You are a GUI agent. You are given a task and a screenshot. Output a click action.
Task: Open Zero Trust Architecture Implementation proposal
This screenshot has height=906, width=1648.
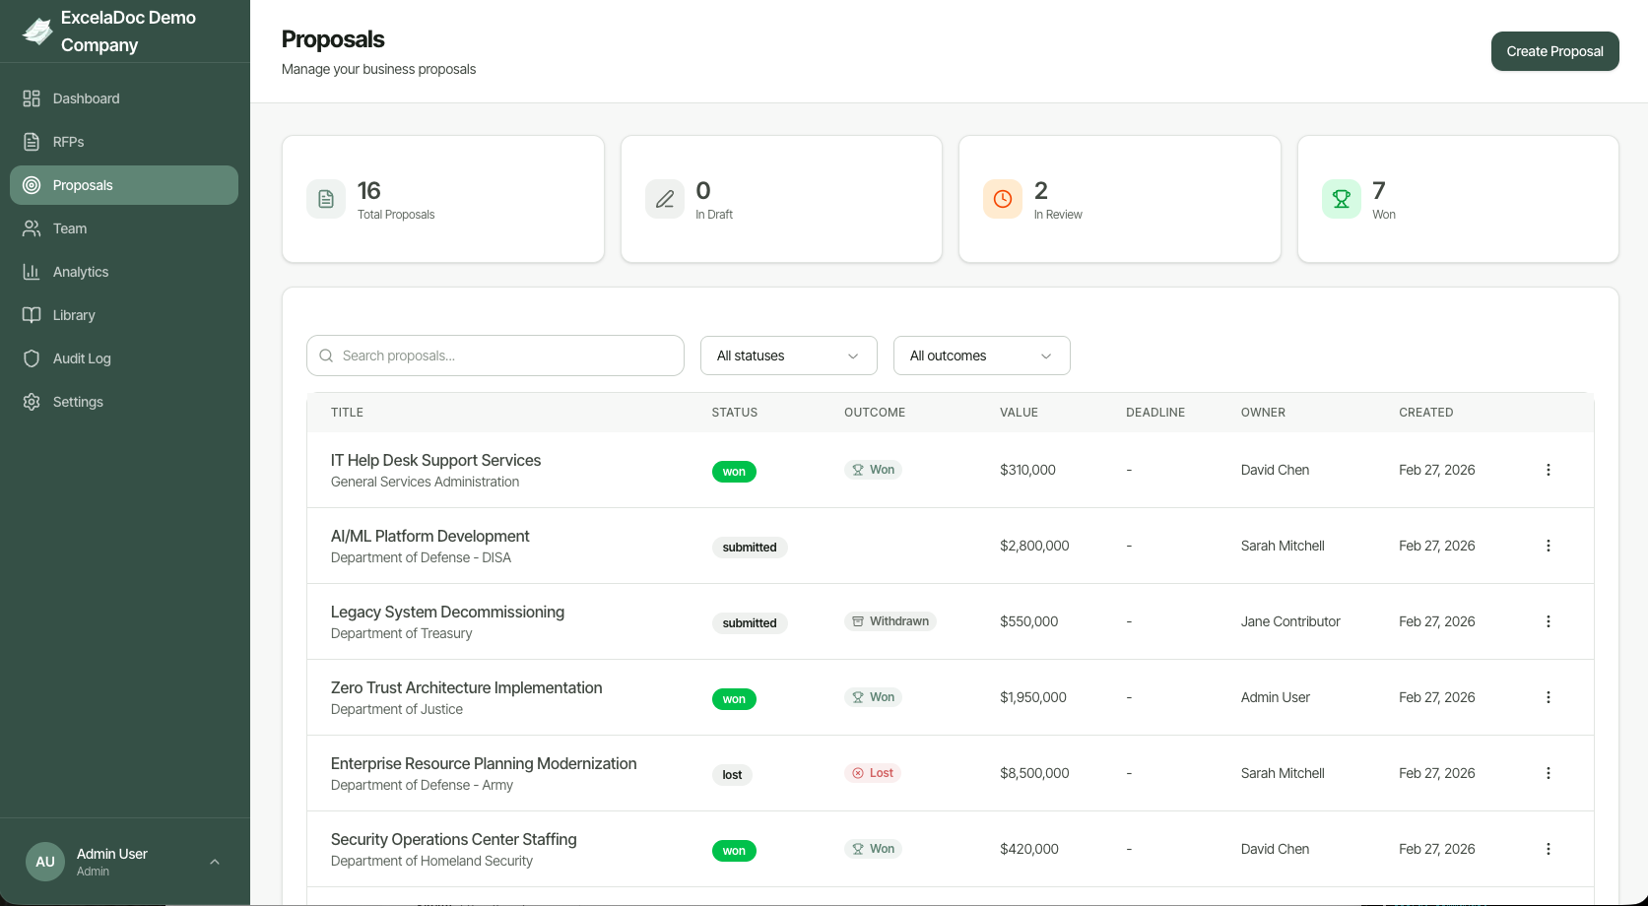pos(466,687)
